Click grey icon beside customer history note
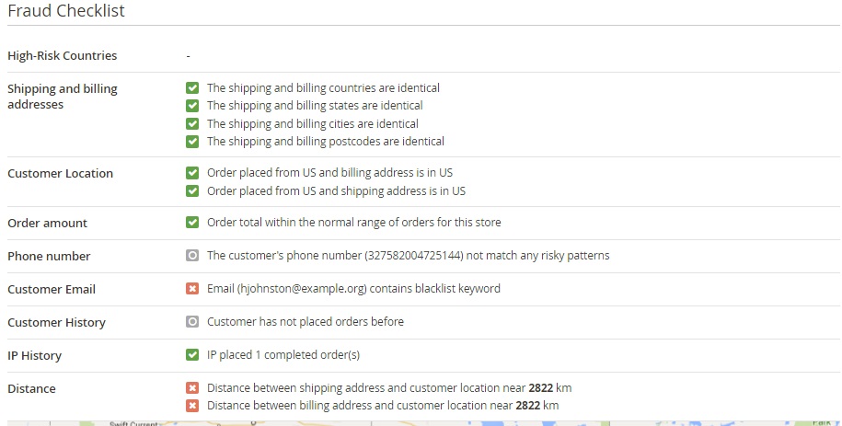 (x=192, y=322)
